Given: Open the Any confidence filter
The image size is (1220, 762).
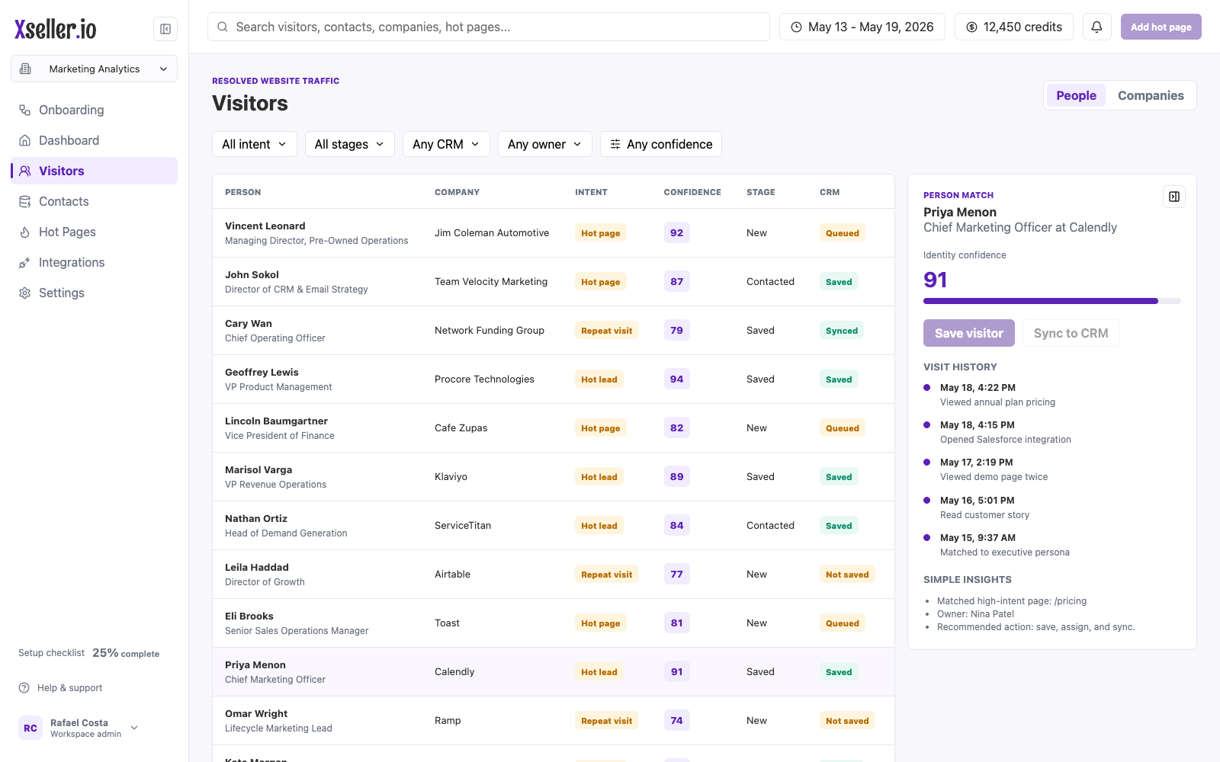Looking at the screenshot, I should [661, 144].
